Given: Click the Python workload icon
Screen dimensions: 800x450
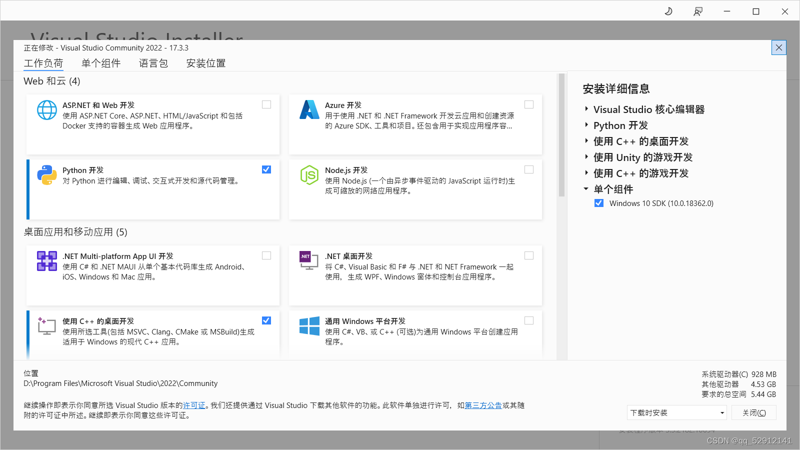Looking at the screenshot, I should 46,175.
